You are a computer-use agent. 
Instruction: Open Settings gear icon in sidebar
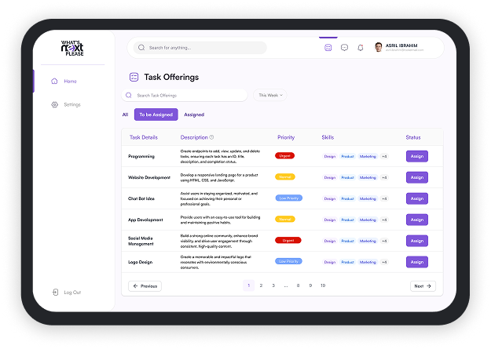pos(54,104)
